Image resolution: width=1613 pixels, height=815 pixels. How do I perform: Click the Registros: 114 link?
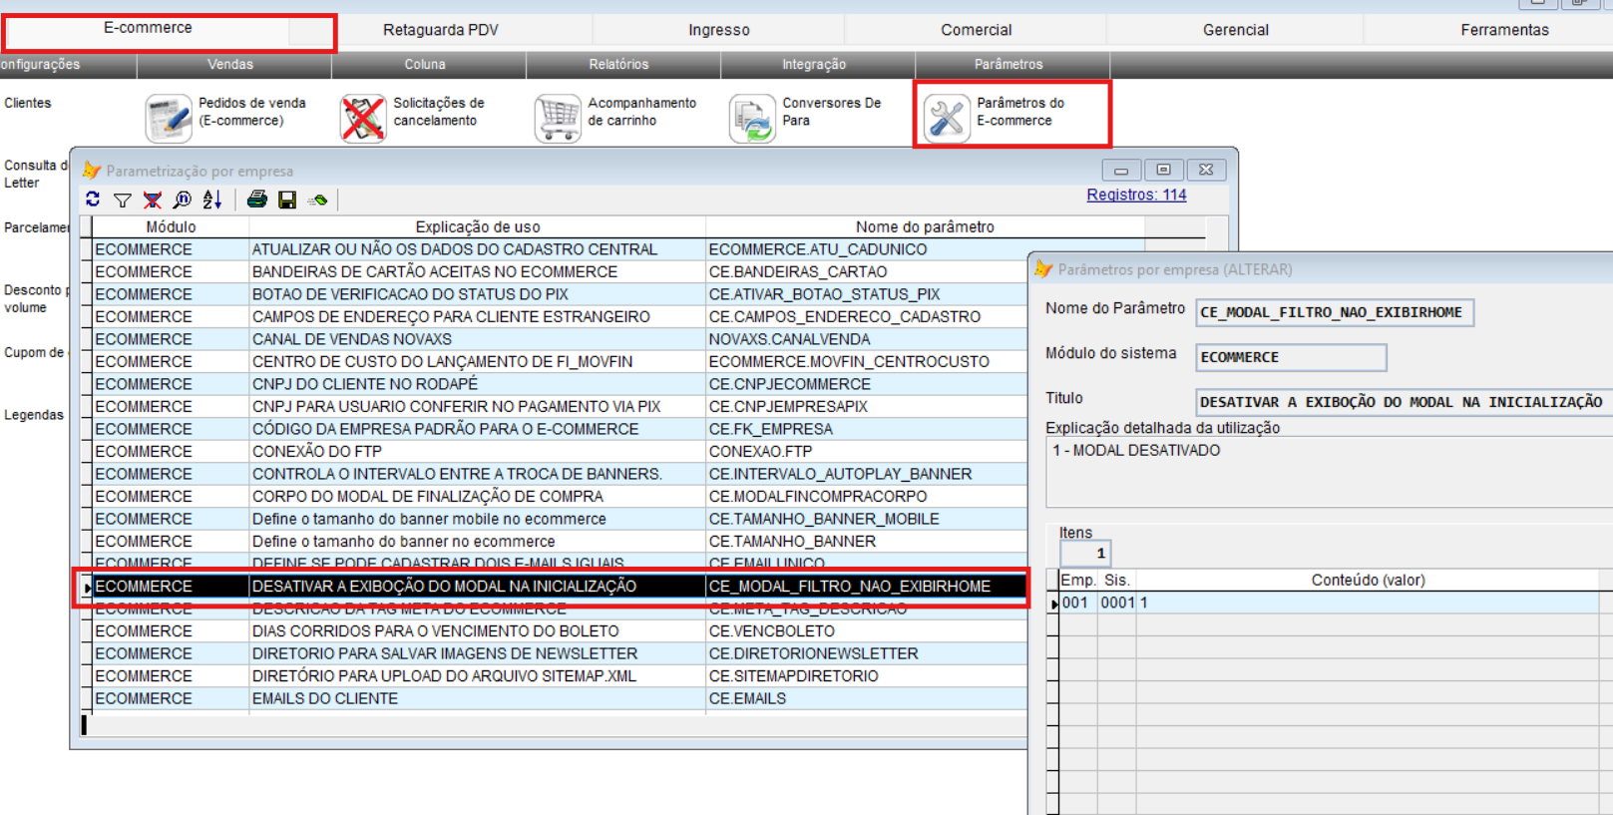point(1136,195)
